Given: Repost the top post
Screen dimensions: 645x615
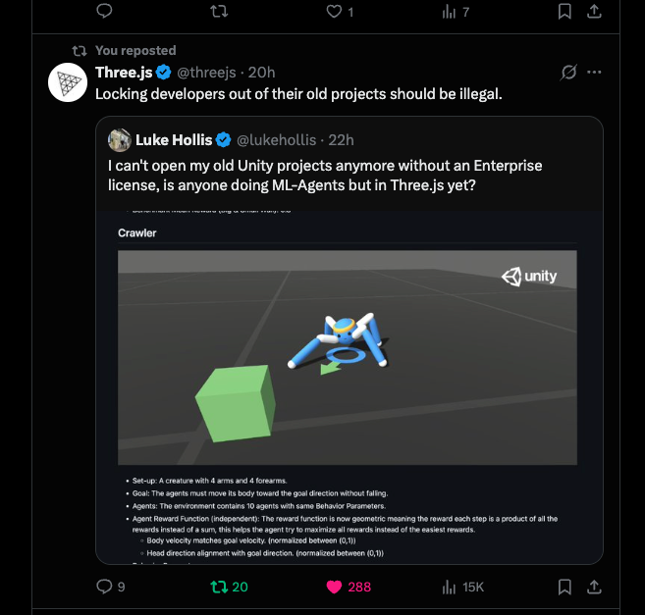Looking at the screenshot, I should (219, 12).
